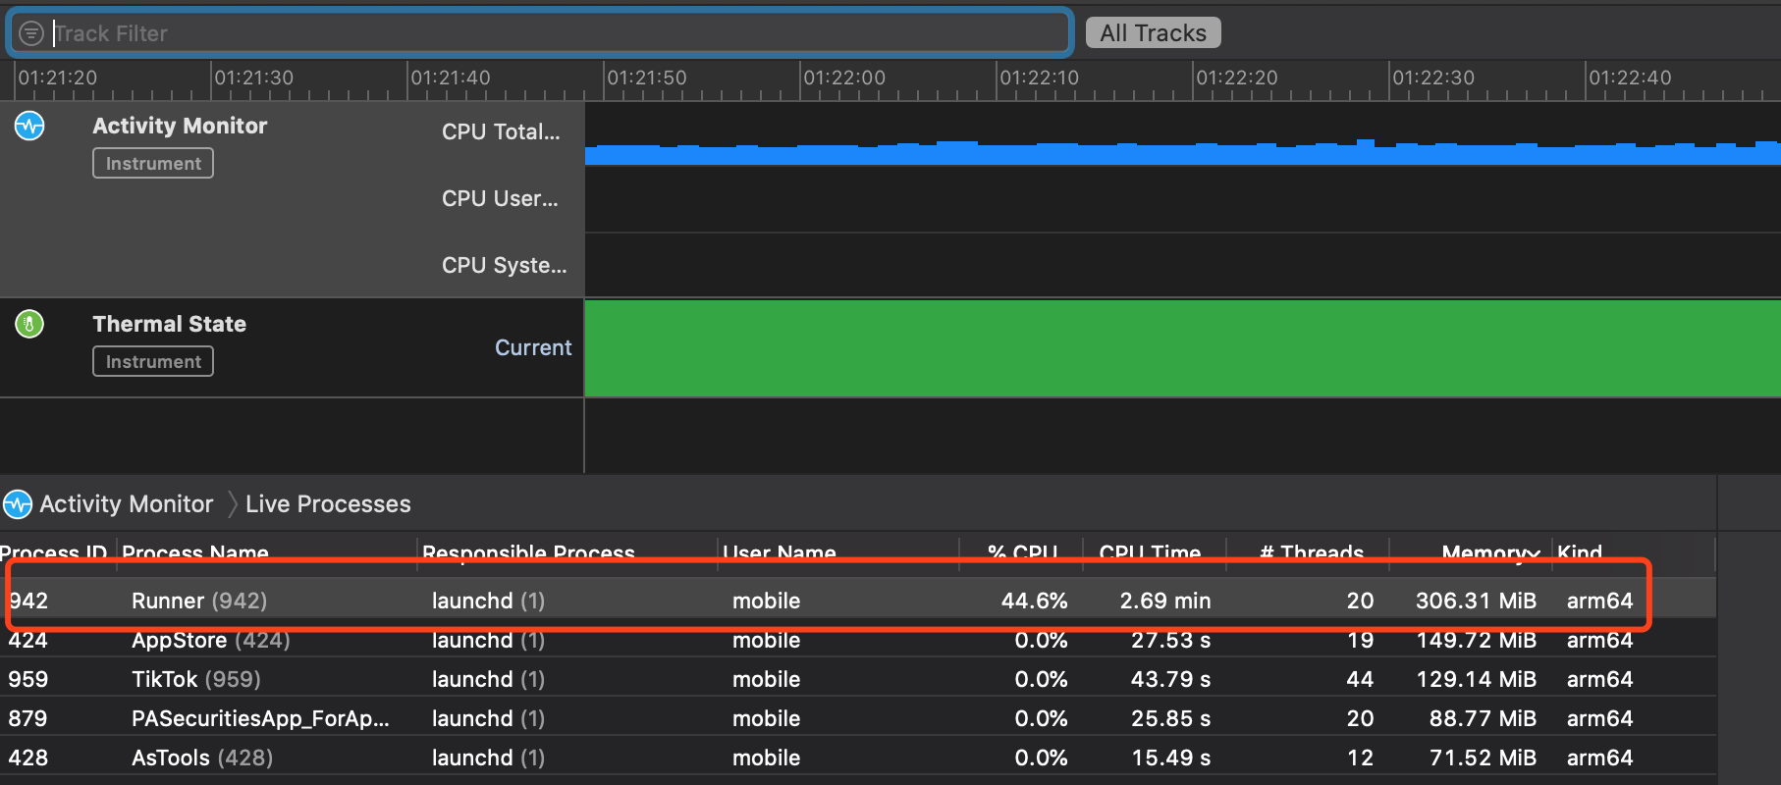The image size is (1781, 785).
Task: Click the 01:22:00 timeline ruler mark
Action: (x=843, y=78)
